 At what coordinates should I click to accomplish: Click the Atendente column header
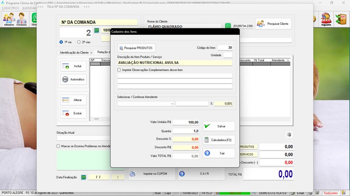pyautogui.click(x=280, y=60)
